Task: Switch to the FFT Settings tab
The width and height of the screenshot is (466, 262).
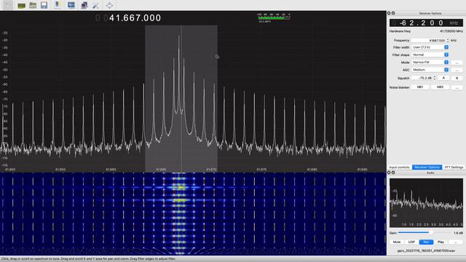Action: coord(454,167)
